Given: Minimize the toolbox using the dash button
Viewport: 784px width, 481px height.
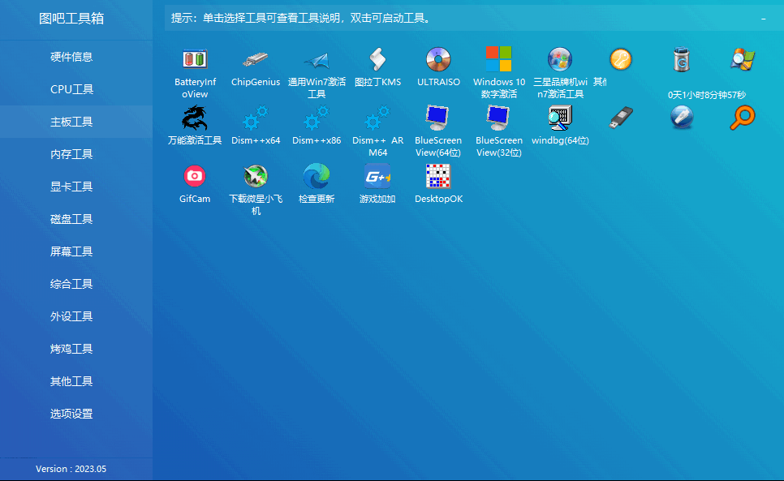Looking at the screenshot, I should click(763, 19).
